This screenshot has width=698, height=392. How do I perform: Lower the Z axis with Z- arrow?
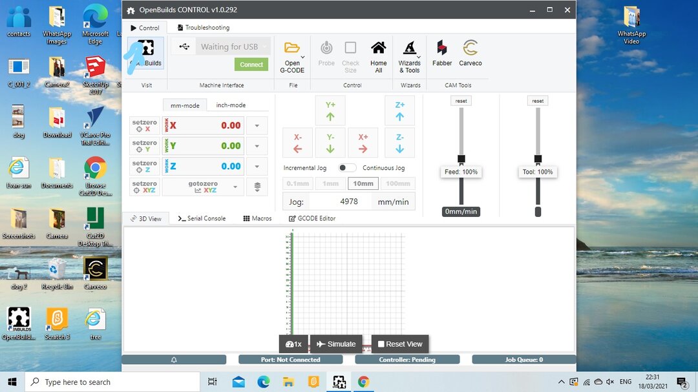pyautogui.click(x=399, y=143)
